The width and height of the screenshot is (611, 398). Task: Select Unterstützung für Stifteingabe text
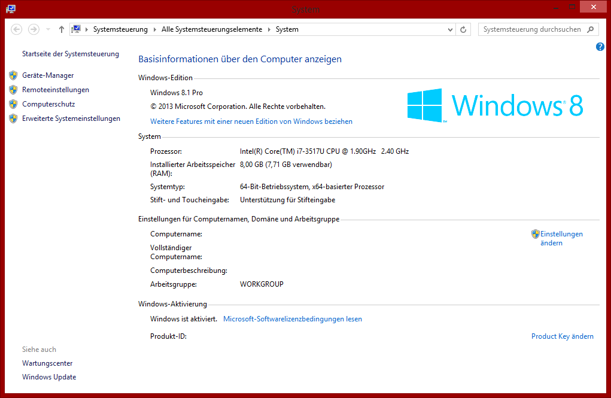tap(288, 200)
